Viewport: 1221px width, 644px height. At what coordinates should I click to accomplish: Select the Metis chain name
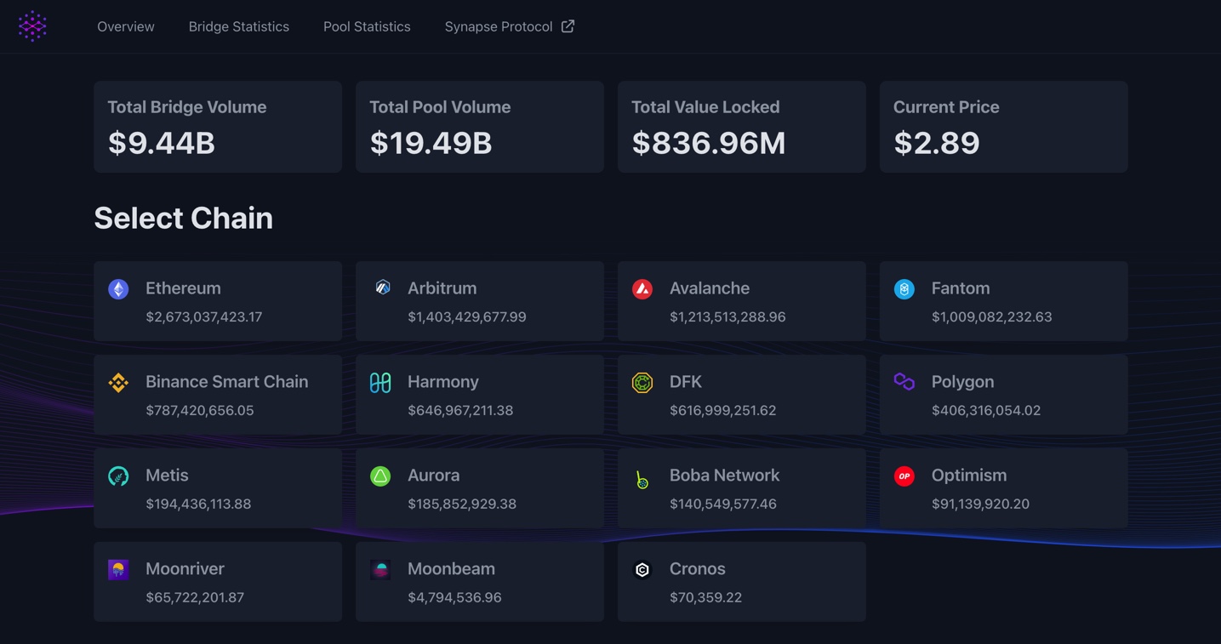point(167,476)
